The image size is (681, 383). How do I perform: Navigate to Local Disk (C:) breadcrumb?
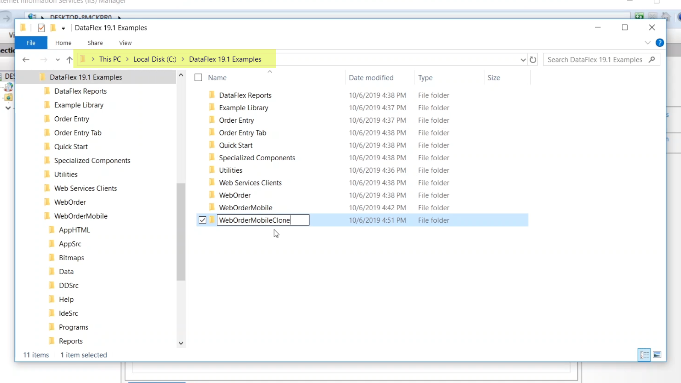155,59
